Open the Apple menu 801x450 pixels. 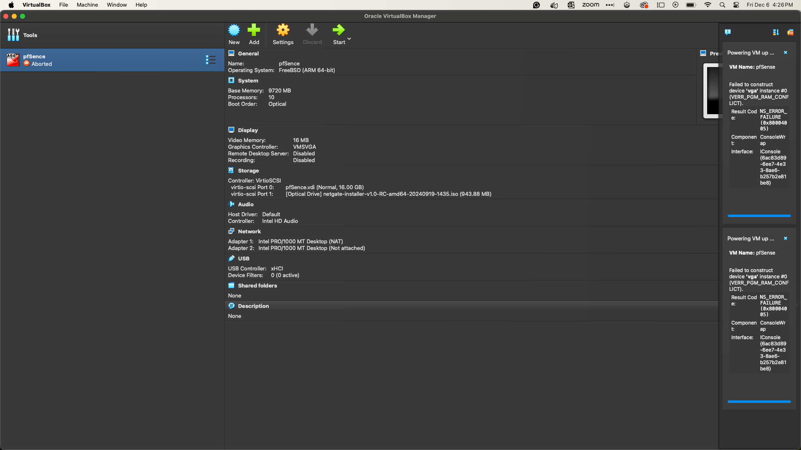coord(11,5)
